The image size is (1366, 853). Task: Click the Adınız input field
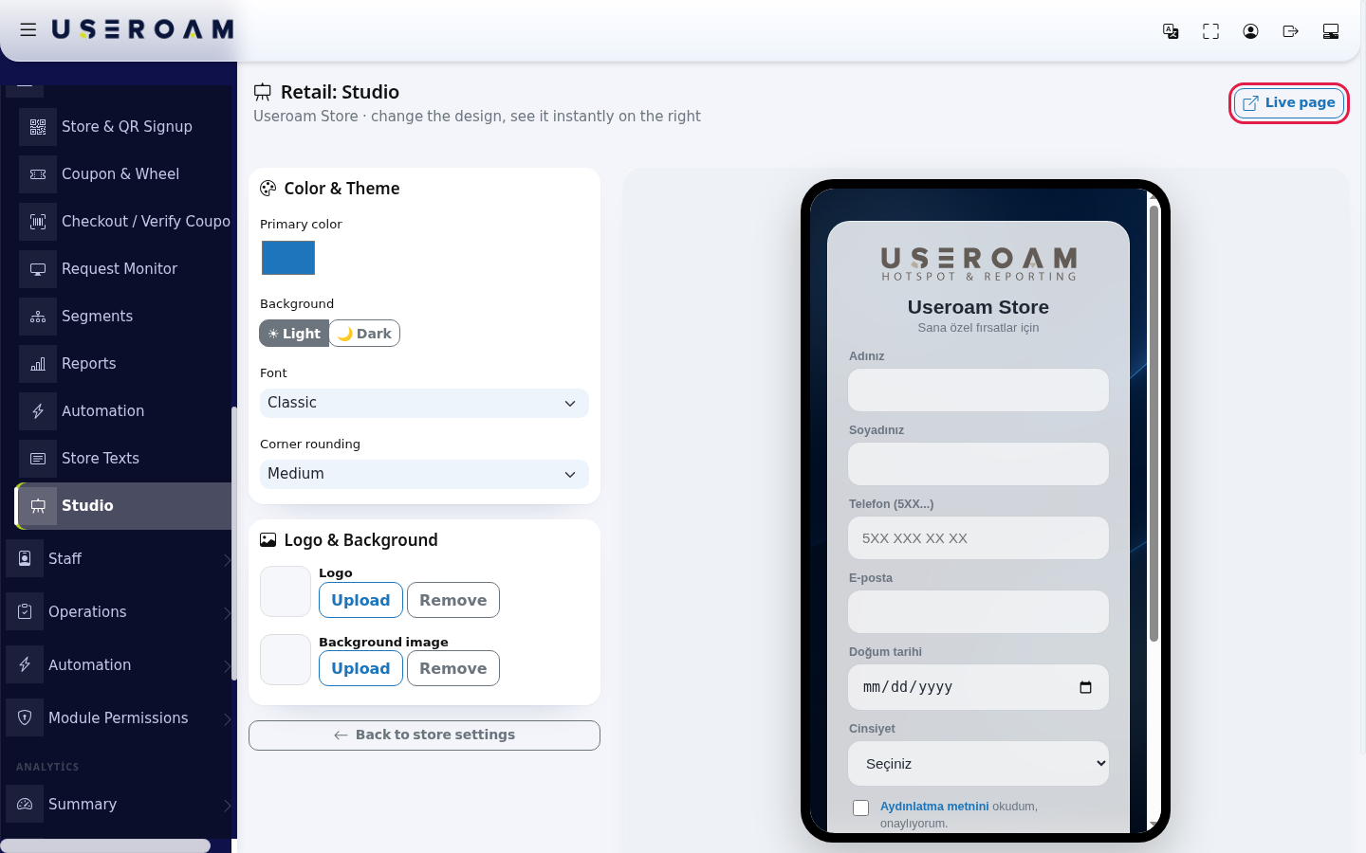(978, 390)
